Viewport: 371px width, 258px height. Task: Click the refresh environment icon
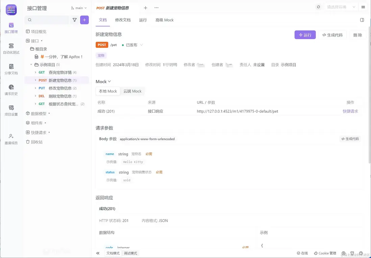click(x=319, y=7)
